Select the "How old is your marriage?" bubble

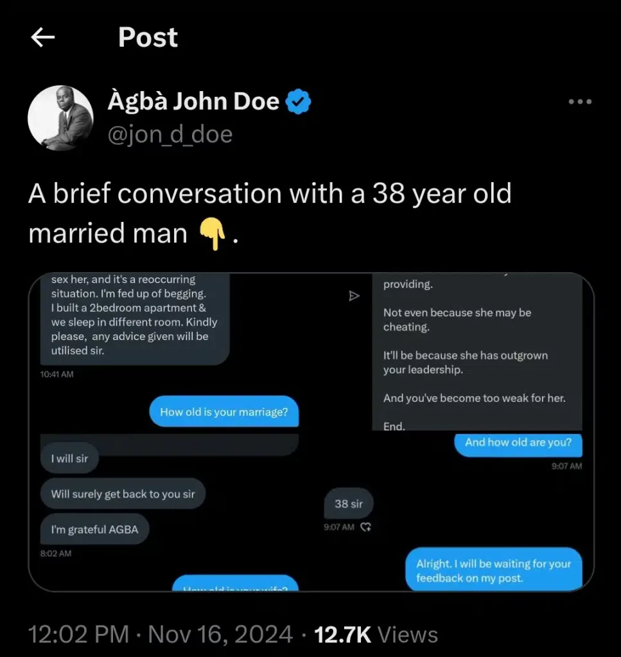(x=224, y=412)
